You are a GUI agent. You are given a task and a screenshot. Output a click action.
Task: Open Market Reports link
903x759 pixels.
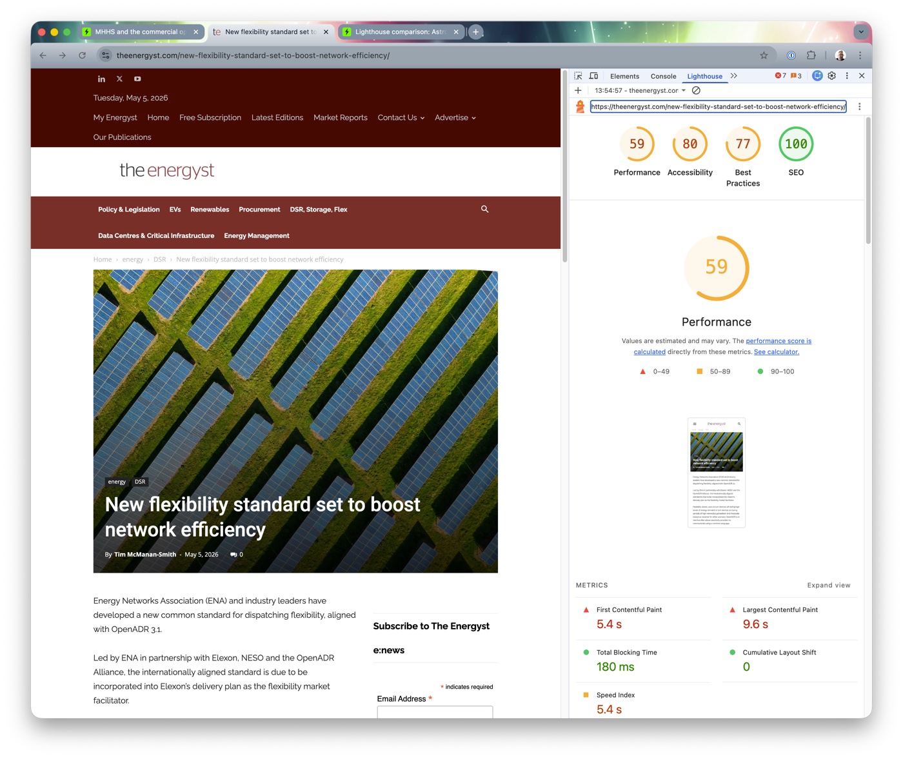(341, 117)
